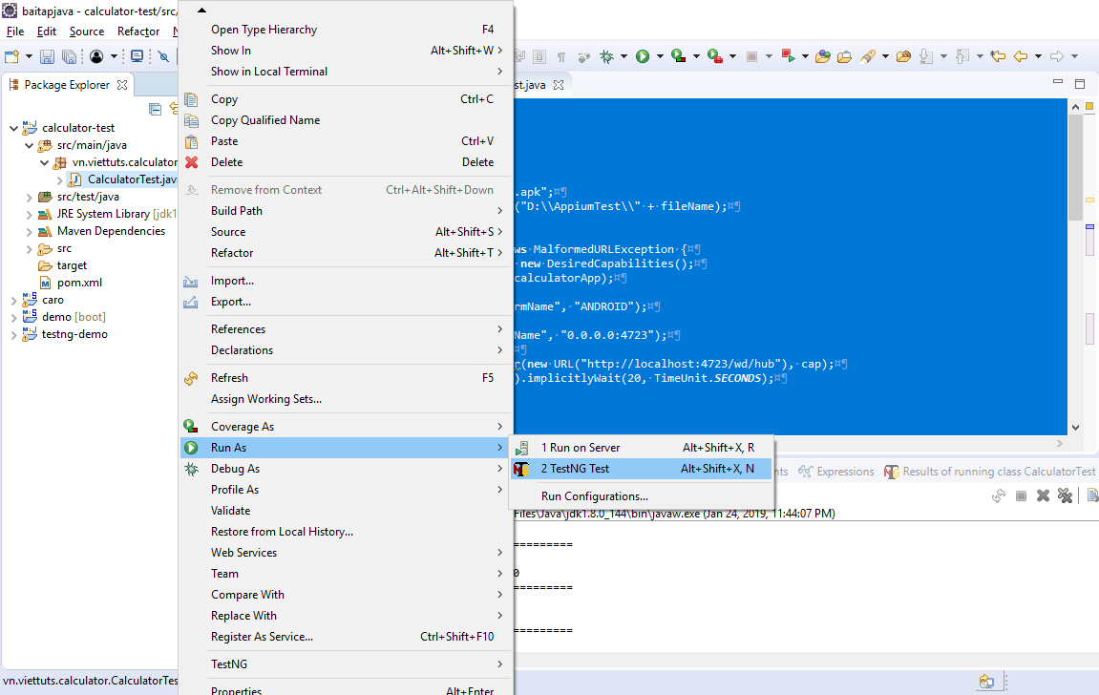
Task: Close the CalculatorTest.java editor tab
Action: [x=559, y=85]
